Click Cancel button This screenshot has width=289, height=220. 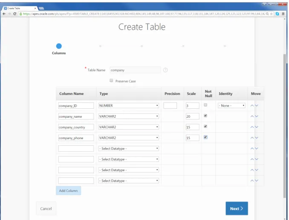click(46, 208)
